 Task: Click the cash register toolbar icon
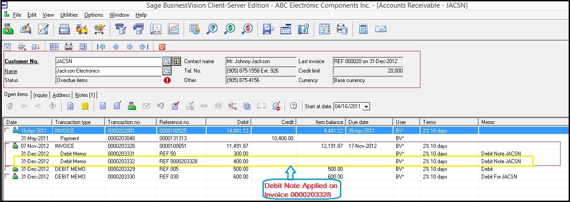(x=286, y=29)
